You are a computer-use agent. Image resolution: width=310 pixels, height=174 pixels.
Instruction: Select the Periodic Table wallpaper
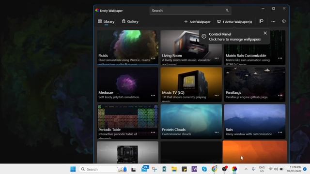coord(127,121)
